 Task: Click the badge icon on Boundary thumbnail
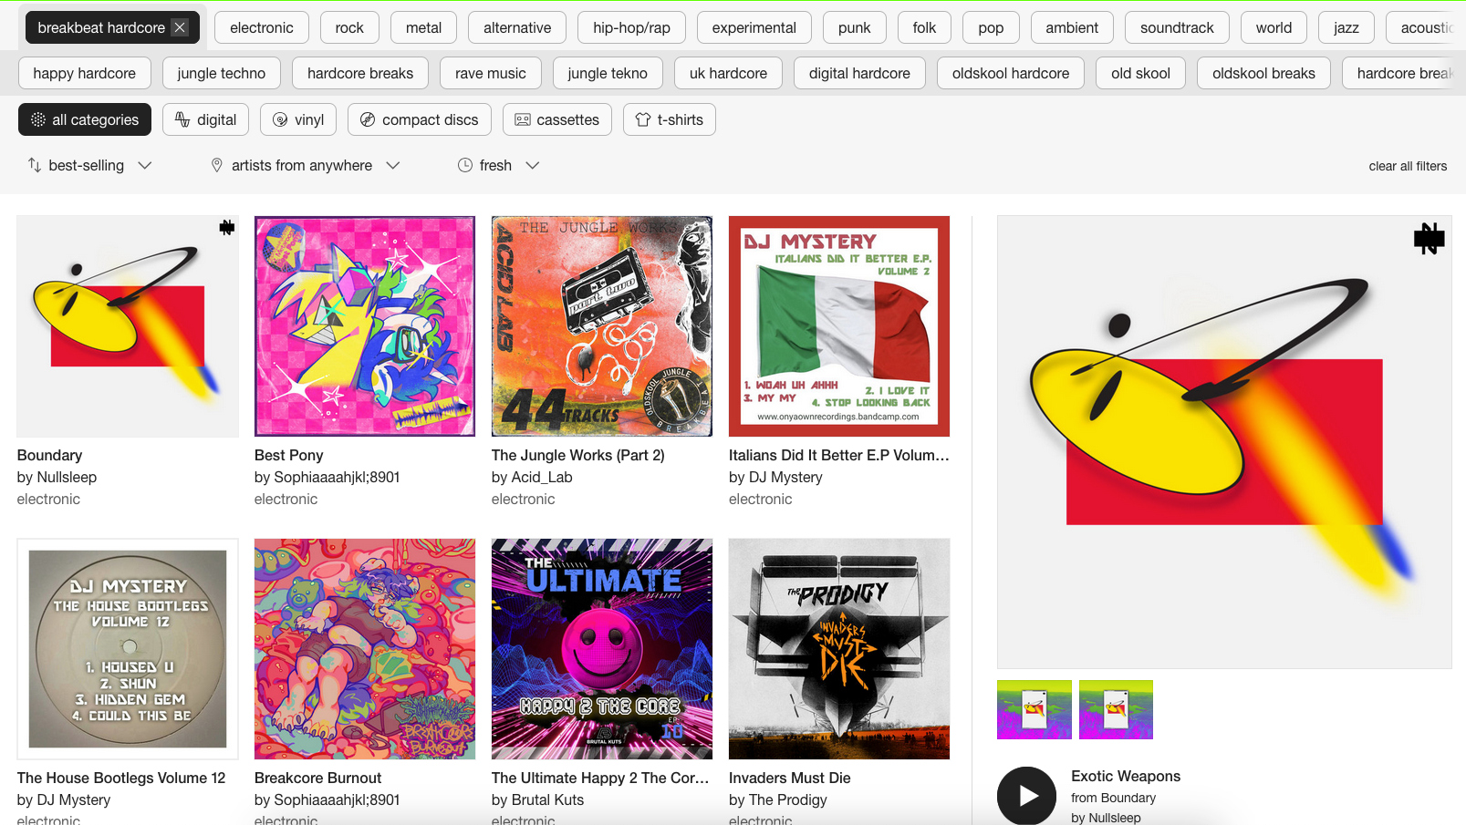226,228
